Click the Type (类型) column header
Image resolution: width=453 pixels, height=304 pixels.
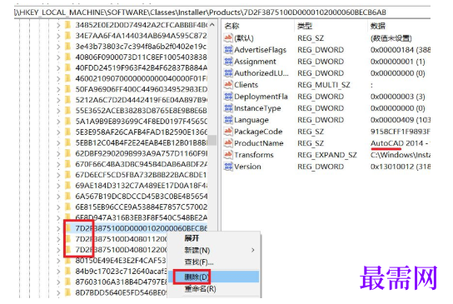[305, 26]
